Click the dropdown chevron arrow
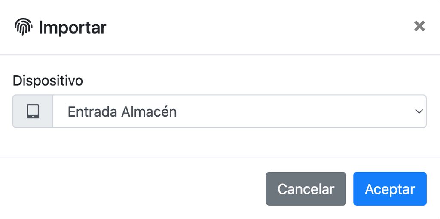This screenshot has width=440, height=219. 419,111
